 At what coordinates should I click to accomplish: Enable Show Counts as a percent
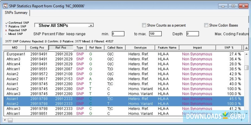point(144,25)
